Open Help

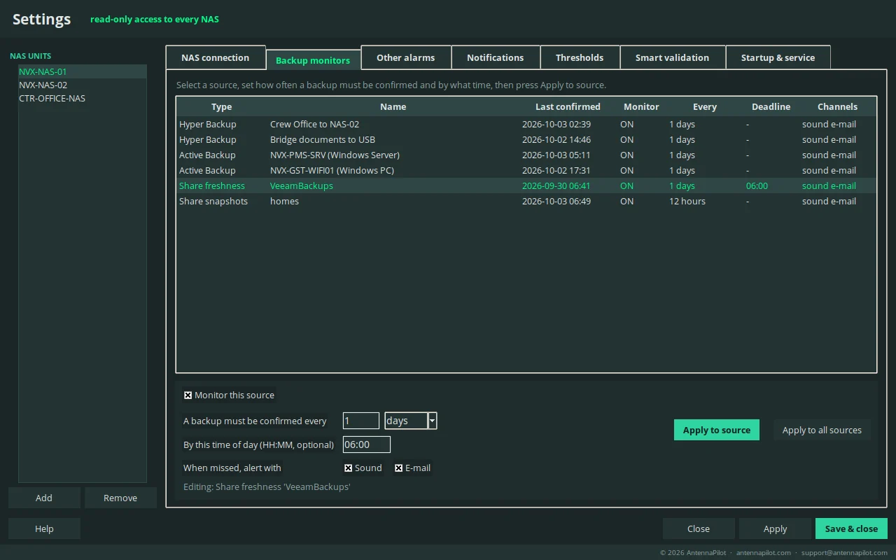pyautogui.click(x=44, y=528)
